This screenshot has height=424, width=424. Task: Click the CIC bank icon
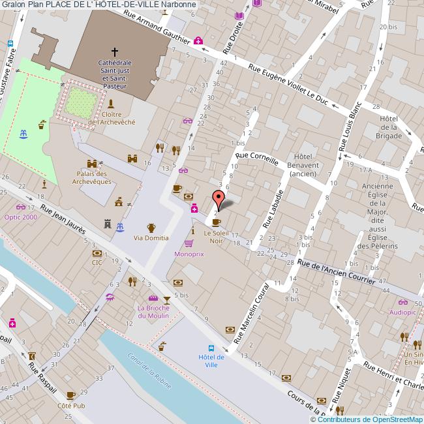tap(97, 253)
